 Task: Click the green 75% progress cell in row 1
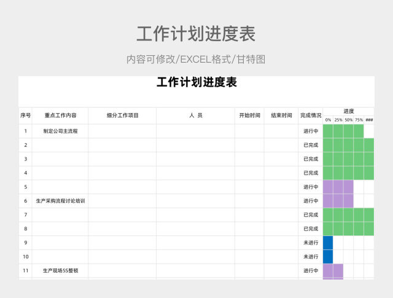tap(359, 131)
